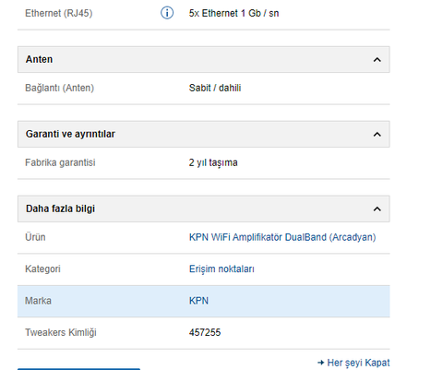Image resolution: width=443 pixels, height=370 pixels.
Task: Click the Sabit / dahili value
Action: (x=215, y=88)
